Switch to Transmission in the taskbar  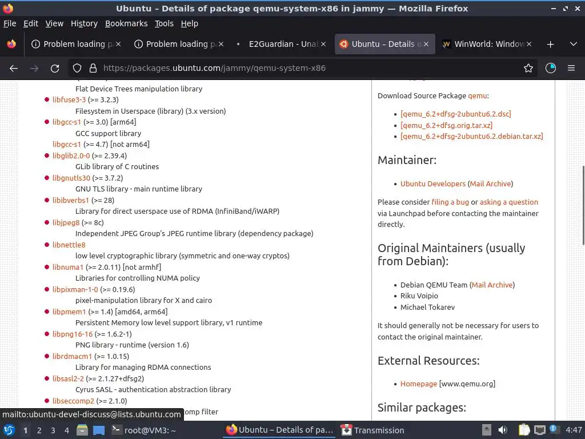point(372,430)
